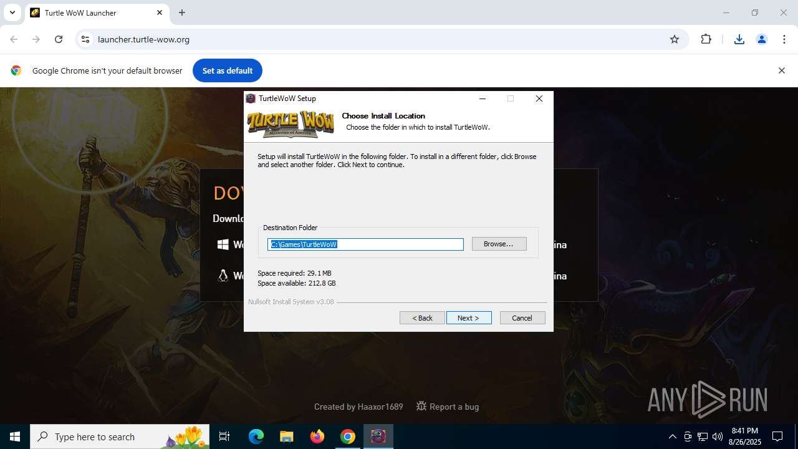Open Task View on the taskbar

[x=224, y=437]
